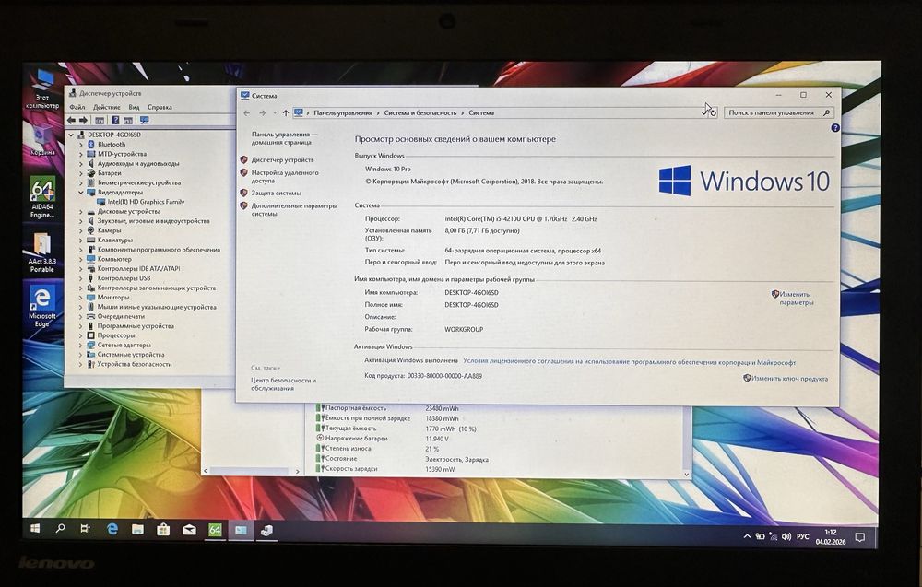Viewport: 922px width, 587px height.
Task: Open the Windows Start button
Action: pos(35,529)
